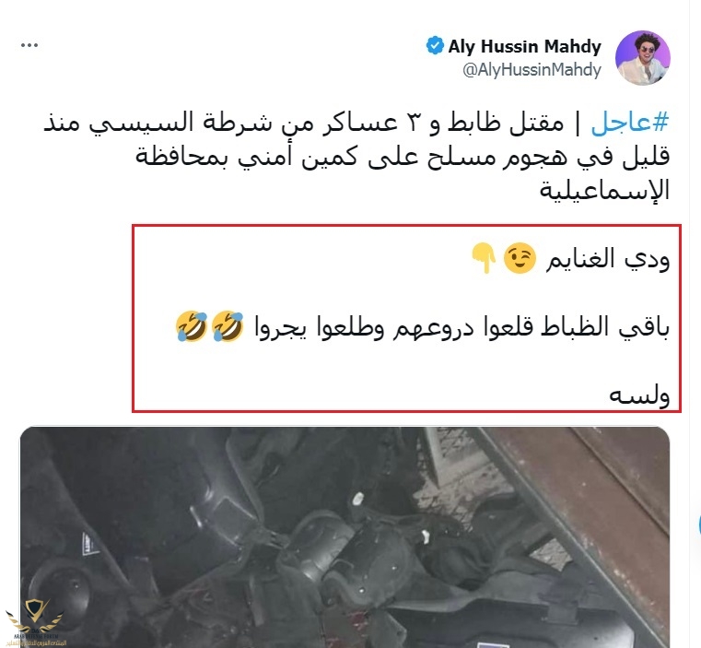This screenshot has height=648, width=701.
Task: Select the text ودي الغنايم
Action: coord(608,259)
